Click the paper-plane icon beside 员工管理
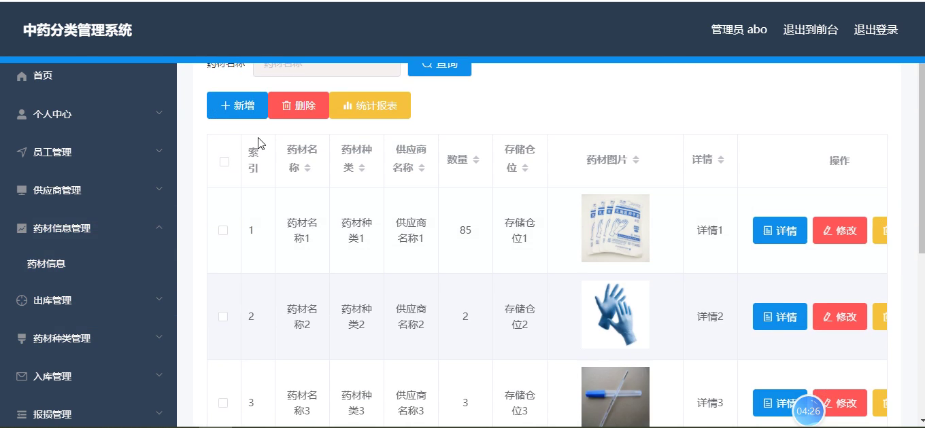Image resolution: width=925 pixels, height=428 pixels. click(x=22, y=152)
